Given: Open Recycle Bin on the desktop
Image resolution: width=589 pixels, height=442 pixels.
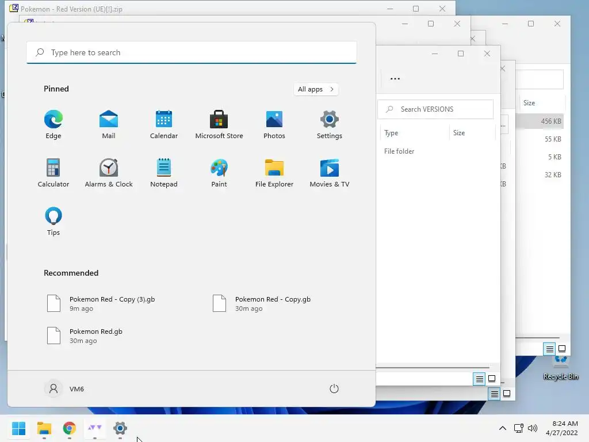Looking at the screenshot, I should [x=561, y=369].
